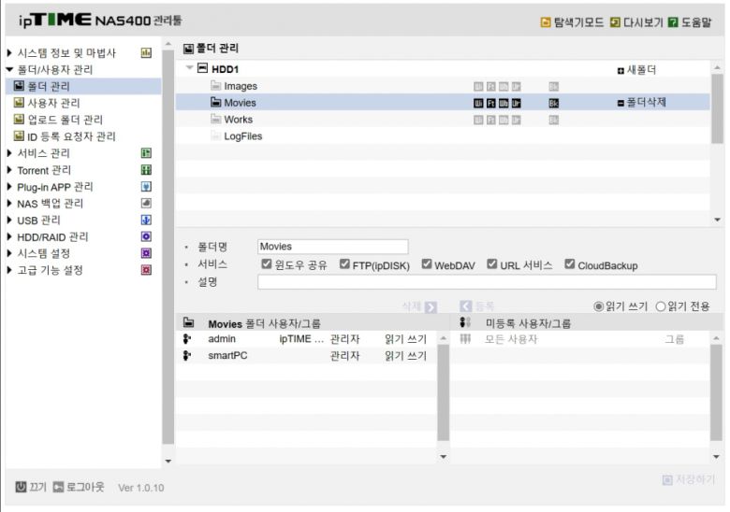The image size is (730, 512).
Task: Click the 로그아웃 logout icon
Action: click(x=58, y=487)
